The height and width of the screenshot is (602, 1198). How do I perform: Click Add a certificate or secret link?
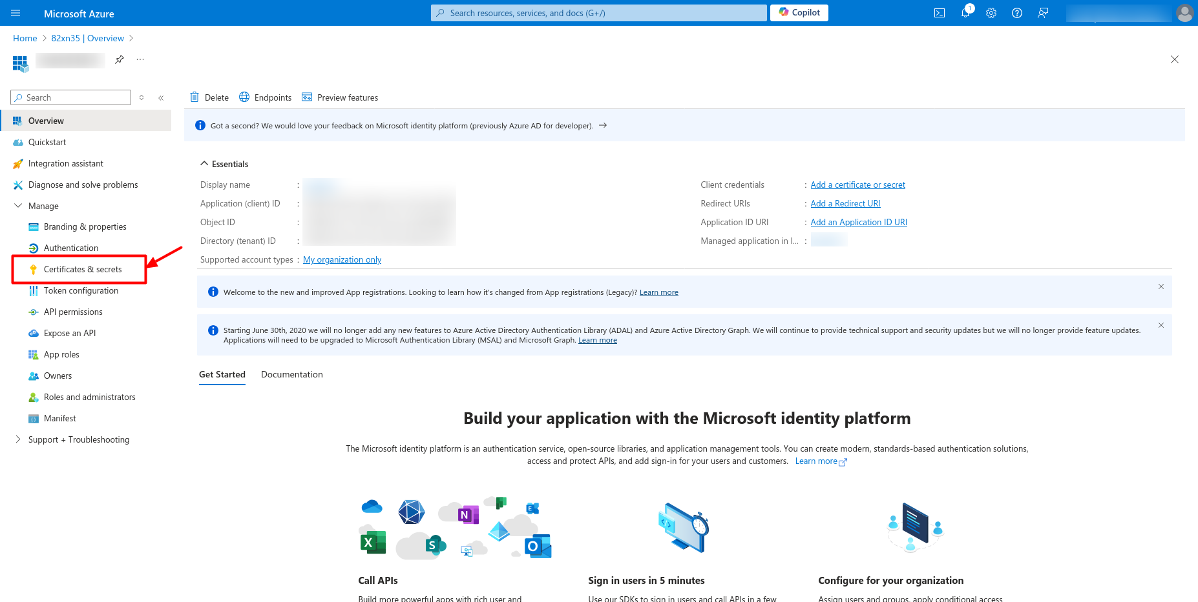857,185
